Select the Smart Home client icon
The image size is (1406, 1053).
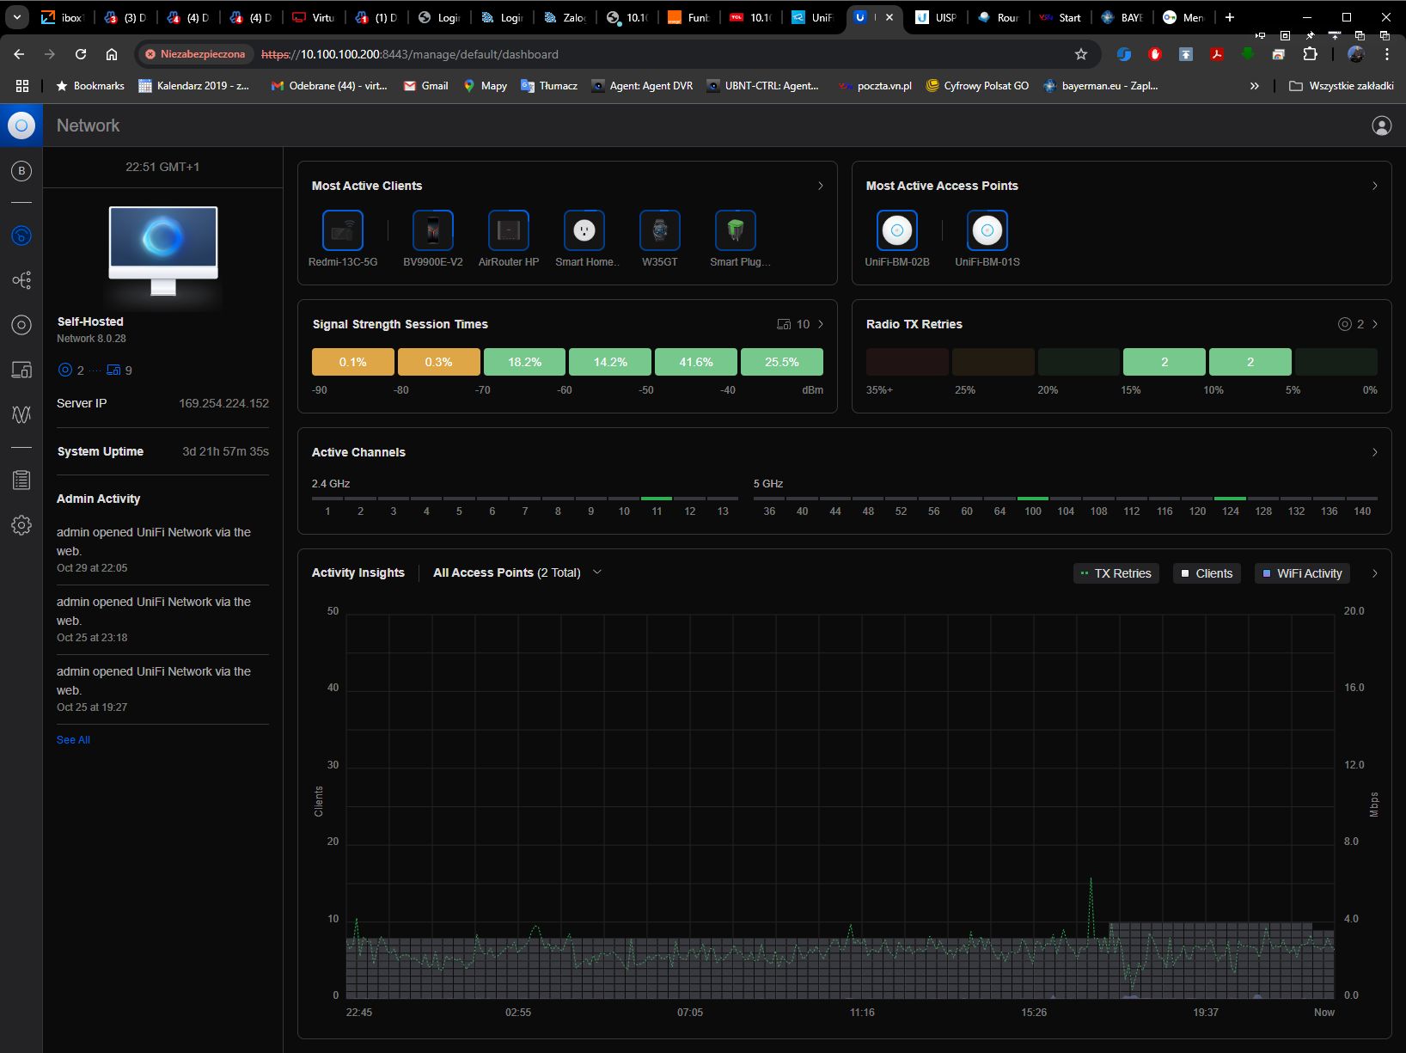coord(584,230)
